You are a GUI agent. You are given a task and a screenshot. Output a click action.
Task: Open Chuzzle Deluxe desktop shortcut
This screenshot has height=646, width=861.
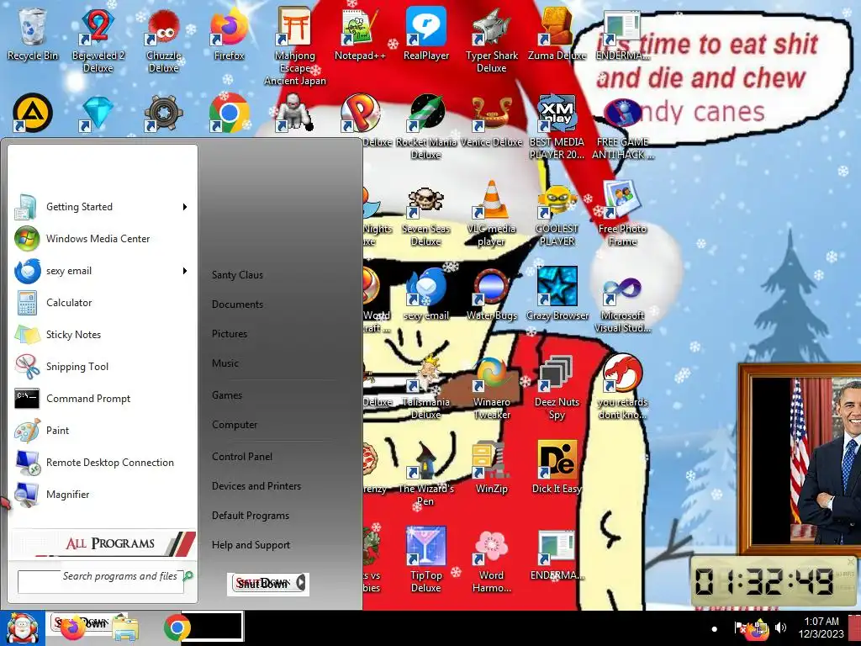164,40
